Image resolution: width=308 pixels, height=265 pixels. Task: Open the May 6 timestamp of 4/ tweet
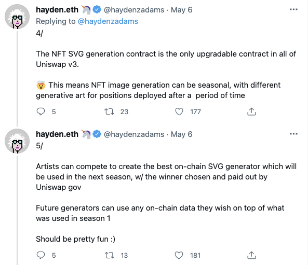click(181, 10)
